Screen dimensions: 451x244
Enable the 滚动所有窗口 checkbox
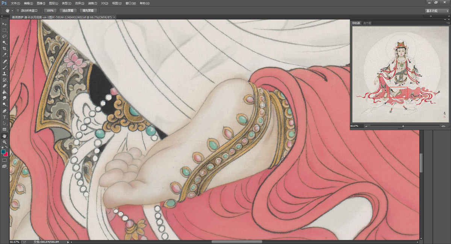[18, 11]
